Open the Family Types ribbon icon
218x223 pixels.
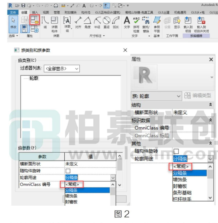tap(35, 29)
